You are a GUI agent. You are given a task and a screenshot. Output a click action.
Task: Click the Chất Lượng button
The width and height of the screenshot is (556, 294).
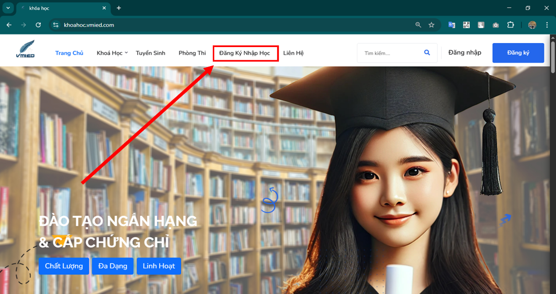pos(64,266)
